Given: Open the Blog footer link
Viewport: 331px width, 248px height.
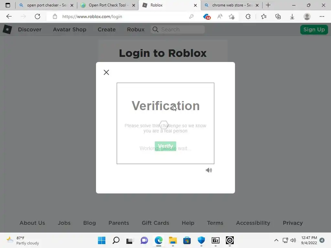Looking at the screenshot, I should point(90,223).
